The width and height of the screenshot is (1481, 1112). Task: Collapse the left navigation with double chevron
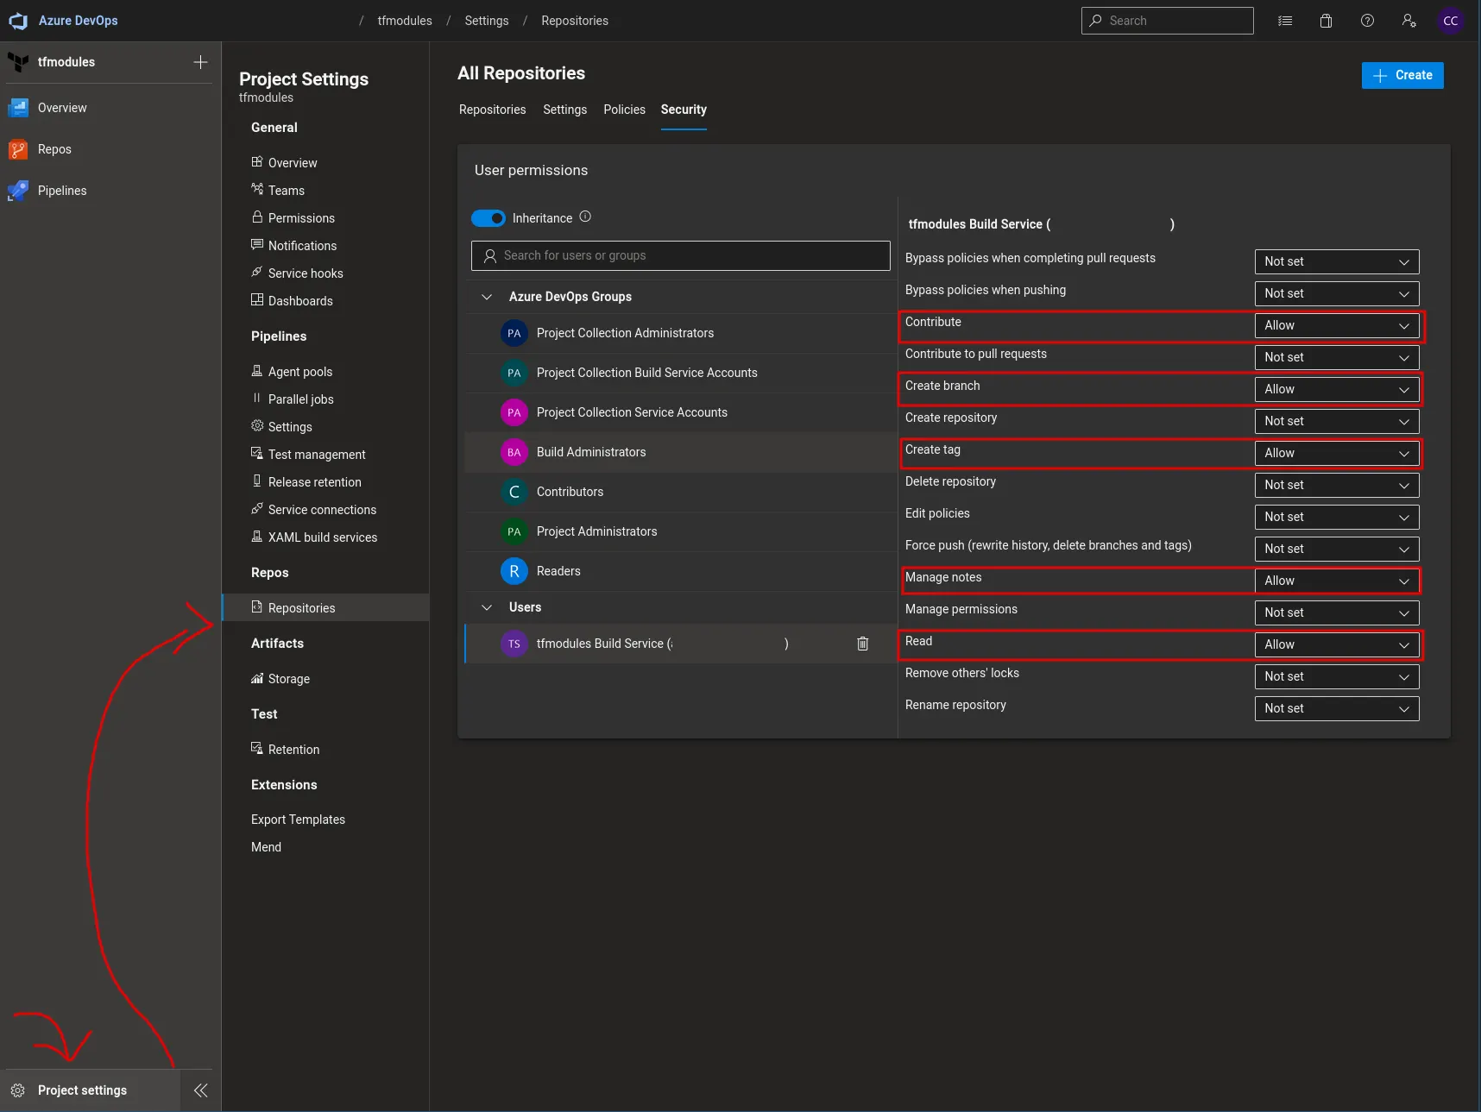point(201,1090)
